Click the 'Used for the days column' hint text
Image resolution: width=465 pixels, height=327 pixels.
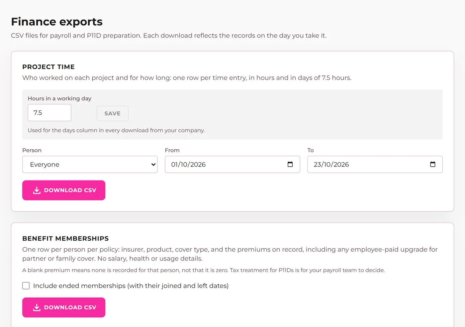tap(116, 130)
